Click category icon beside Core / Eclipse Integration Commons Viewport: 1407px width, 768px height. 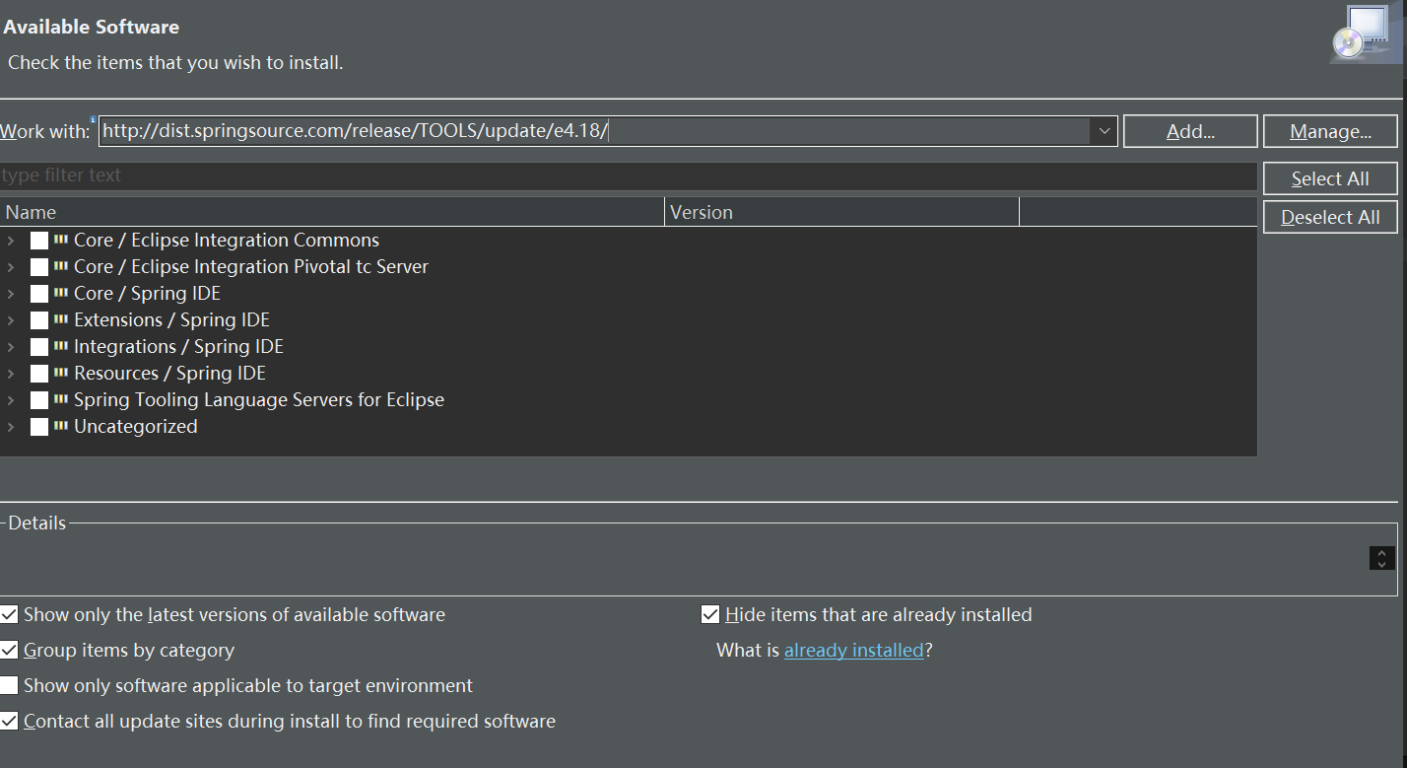(61, 240)
